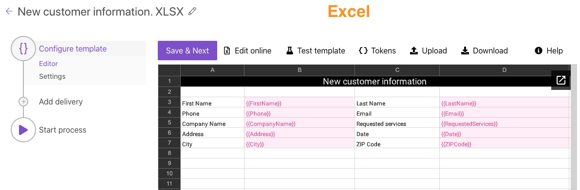Open the Settings sub-item
This screenshot has height=190, width=580.
point(52,76)
